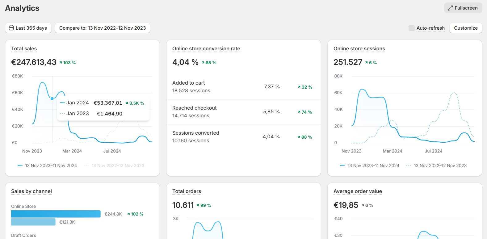487x239 pixels.
Task: Click the calendar icon in Last 365 days
Action: 11,28
